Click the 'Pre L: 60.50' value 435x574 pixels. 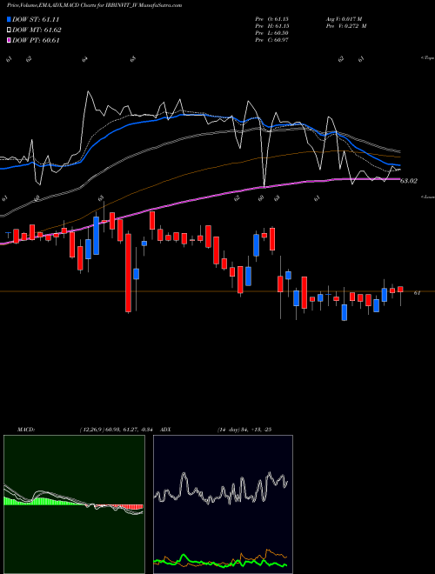pyautogui.click(x=271, y=33)
